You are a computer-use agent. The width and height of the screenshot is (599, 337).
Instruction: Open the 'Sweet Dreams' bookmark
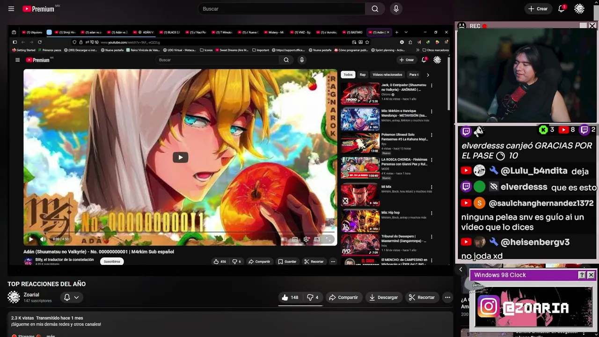(233, 50)
